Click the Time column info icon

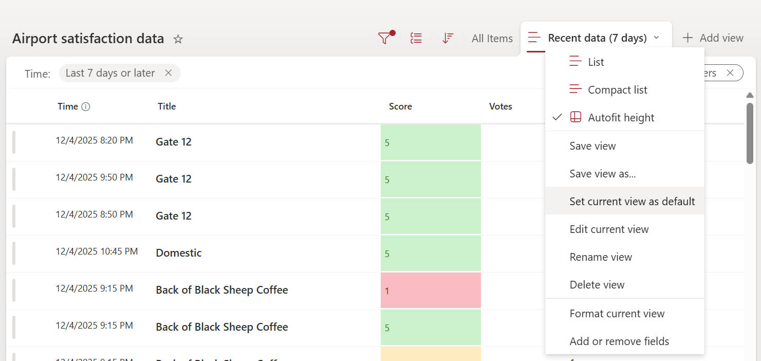[86, 107]
